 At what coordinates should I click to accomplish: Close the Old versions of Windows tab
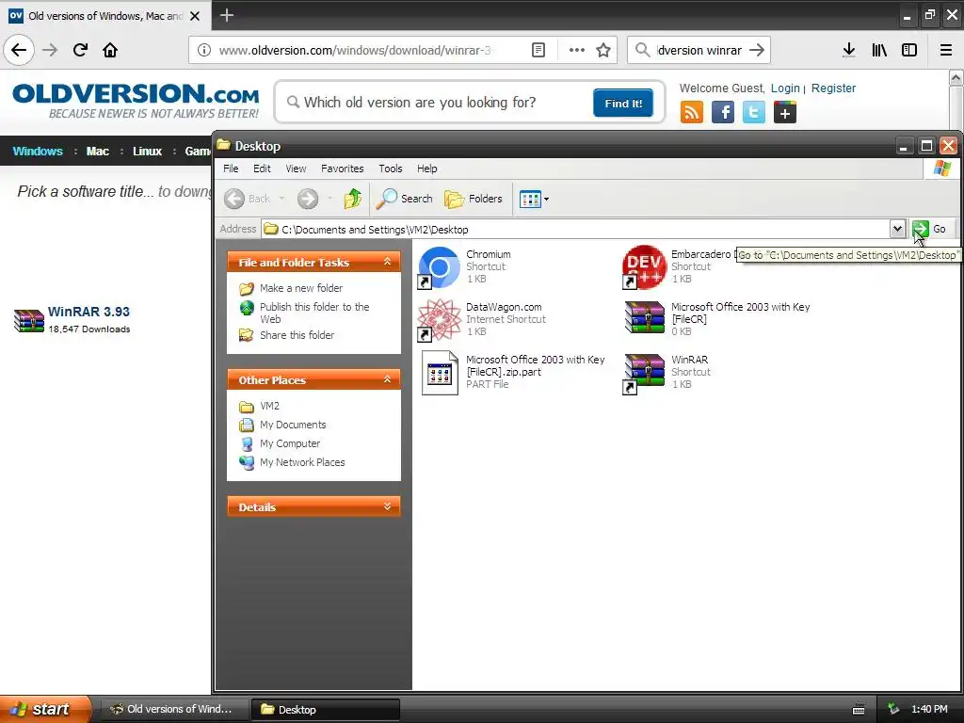click(x=195, y=16)
